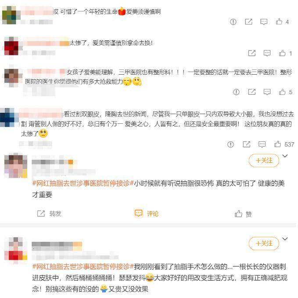Forward the 三甲医院 comment
Image resolution: width=298 pixels, height=298 pixels.
(x=252, y=92)
